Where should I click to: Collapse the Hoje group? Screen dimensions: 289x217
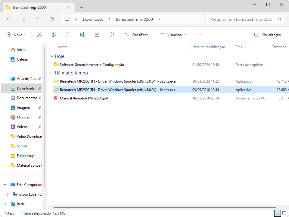click(52, 56)
